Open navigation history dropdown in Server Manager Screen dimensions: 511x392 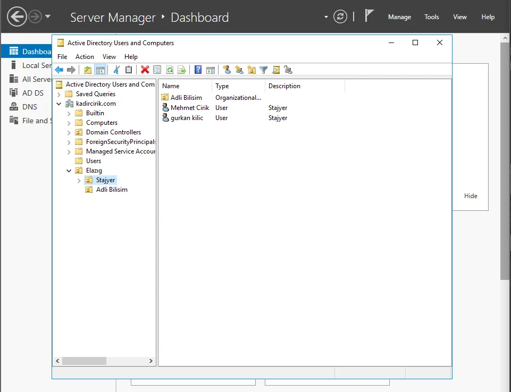tap(48, 16)
